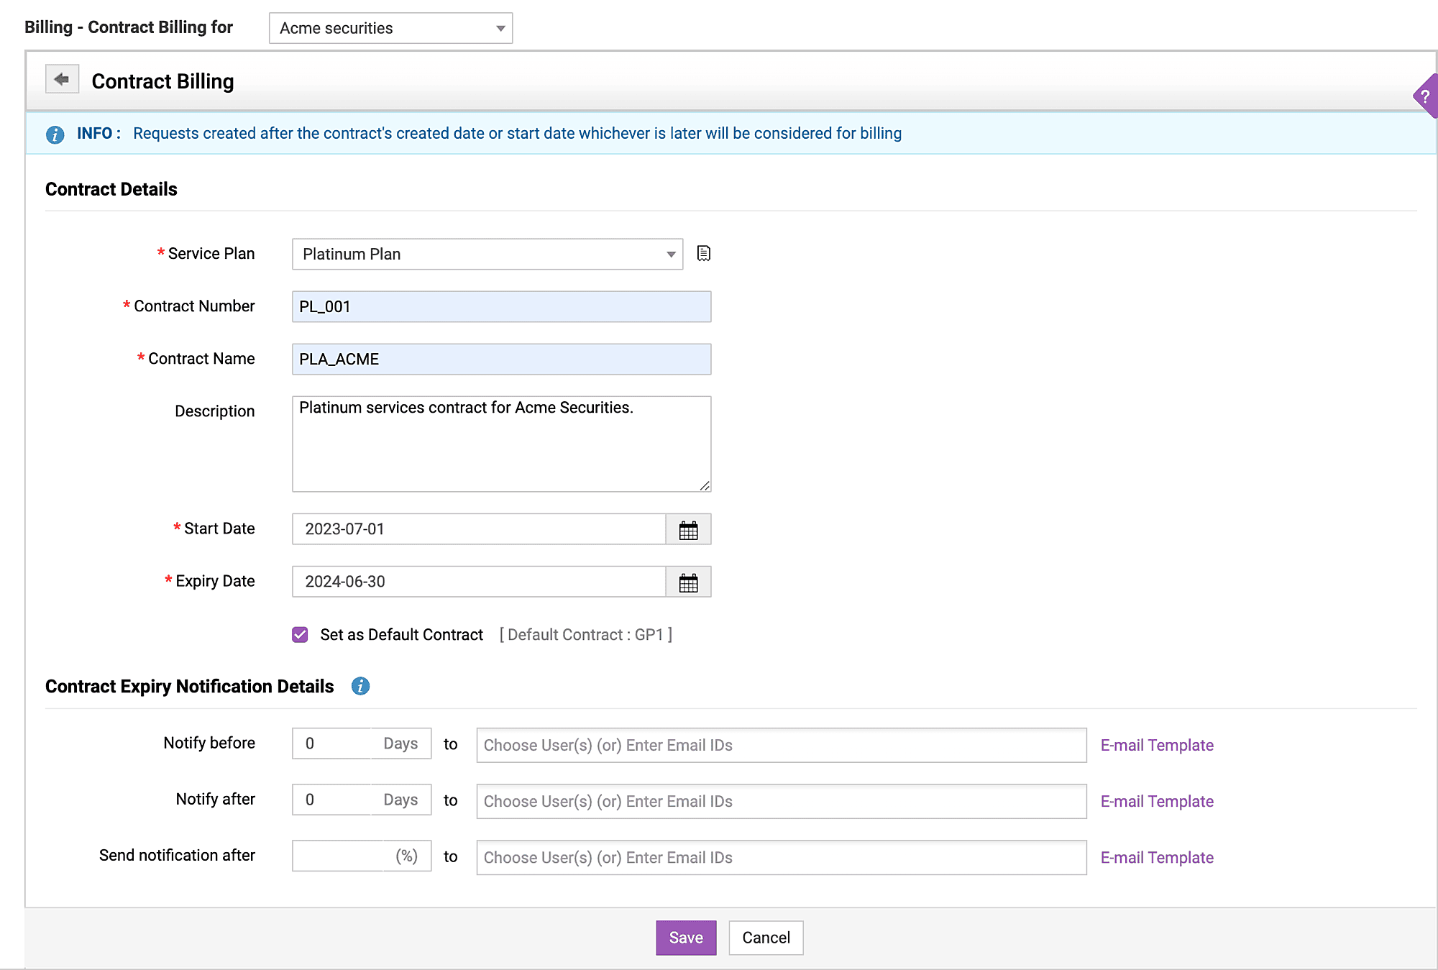Open E-mail Template for Send notification after
The width and height of the screenshot is (1438, 970).
pos(1157,857)
